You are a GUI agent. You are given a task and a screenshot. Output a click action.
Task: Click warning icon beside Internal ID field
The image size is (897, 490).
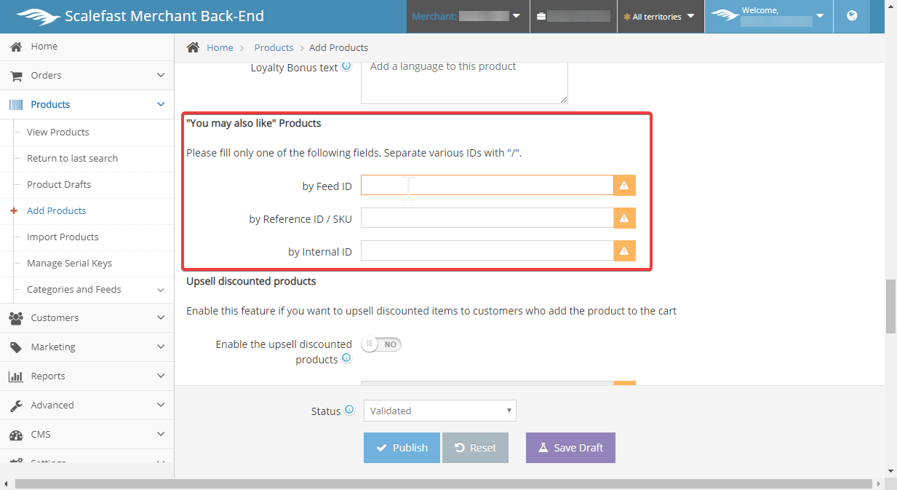pos(624,251)
